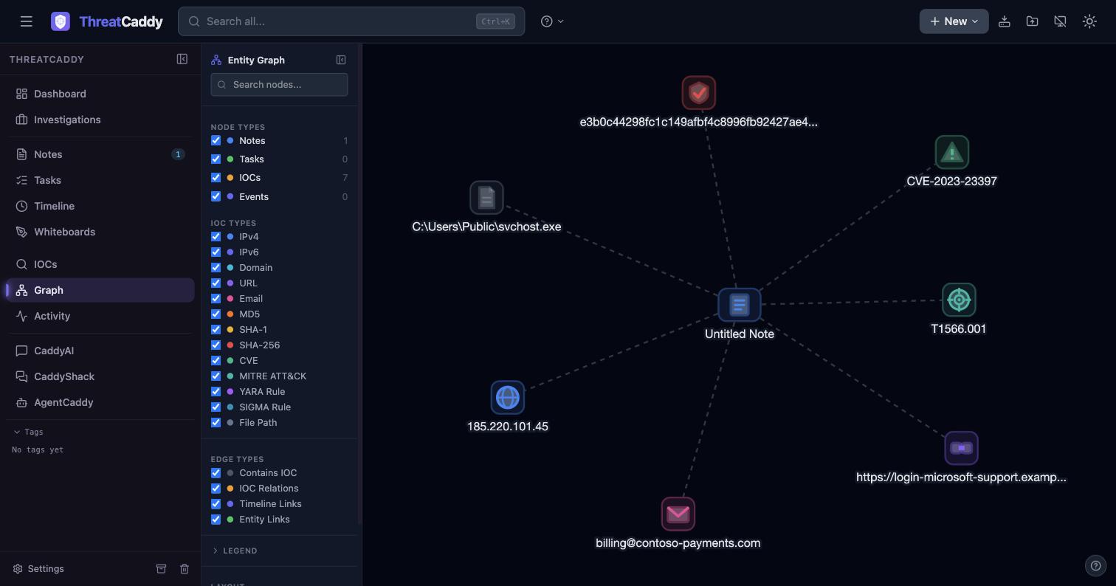The width and height of the screenshot is (1116, 586).
Task: Click the SHA-256 hash shield node
Action: tap(698, 93)
